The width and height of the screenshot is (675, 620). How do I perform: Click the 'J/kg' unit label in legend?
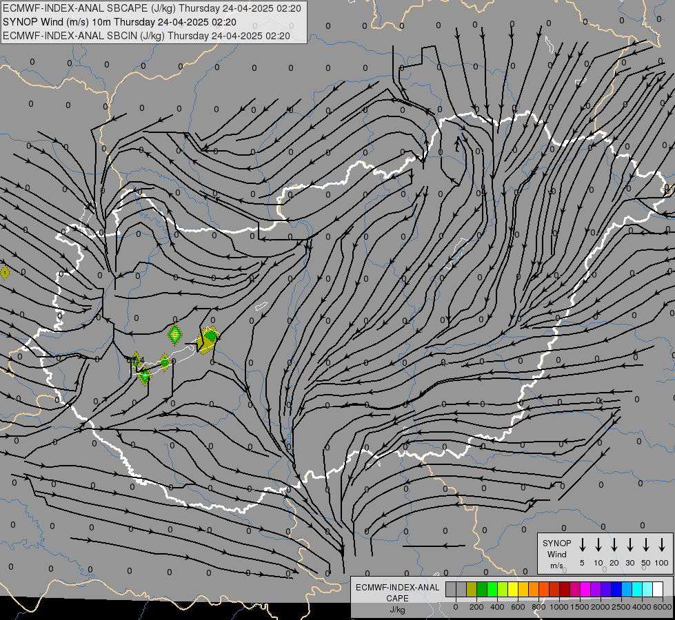(x=397, y=610)
